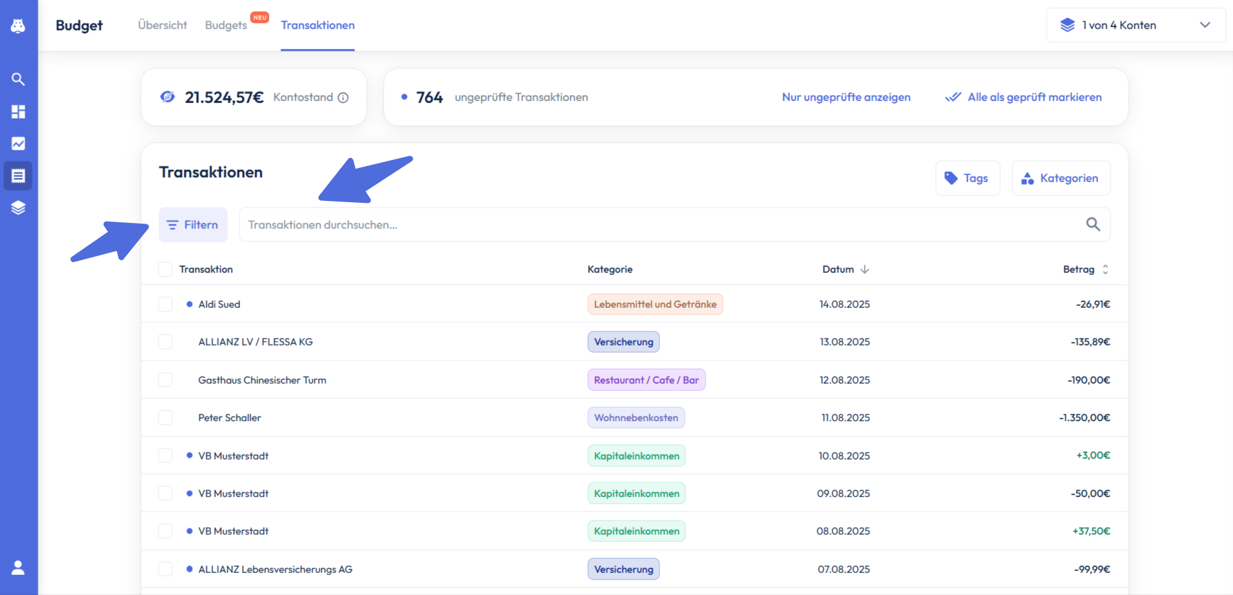
Task: Switch to the Übersicht tab
Action: pos(162,25)
